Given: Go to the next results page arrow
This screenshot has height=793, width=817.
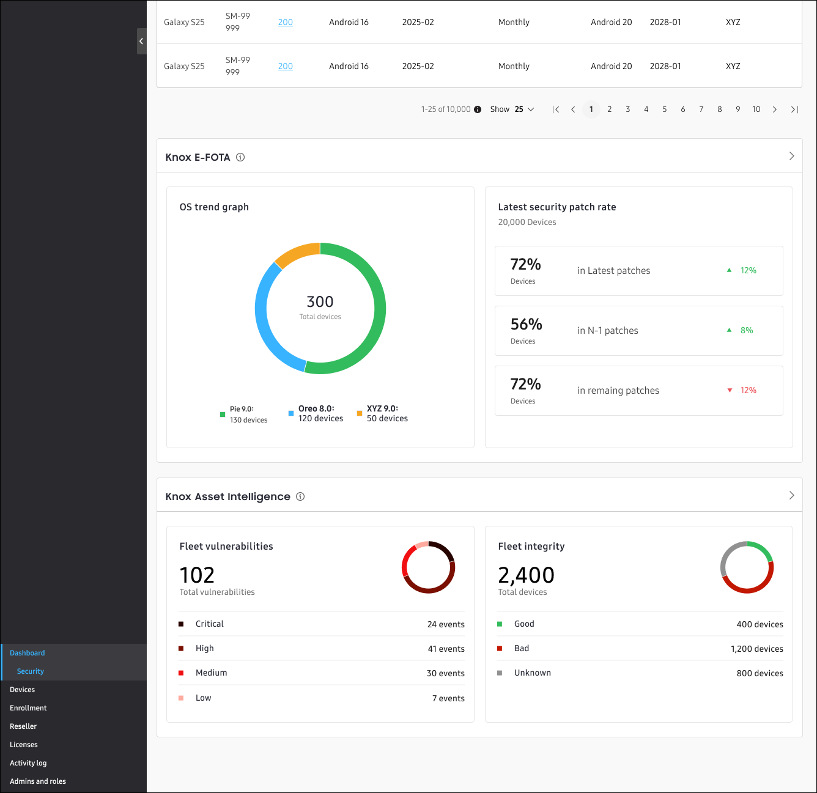Looking at the screenshot, I should 775,109.
